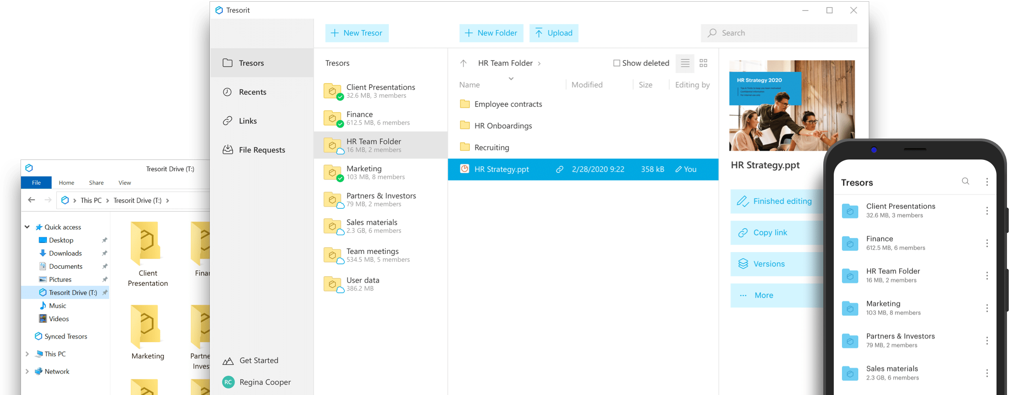The width and height of the screenshot is (1028, 395).
Task: Open the File tab in Explorer window
Action: click(x=36, y=183)
